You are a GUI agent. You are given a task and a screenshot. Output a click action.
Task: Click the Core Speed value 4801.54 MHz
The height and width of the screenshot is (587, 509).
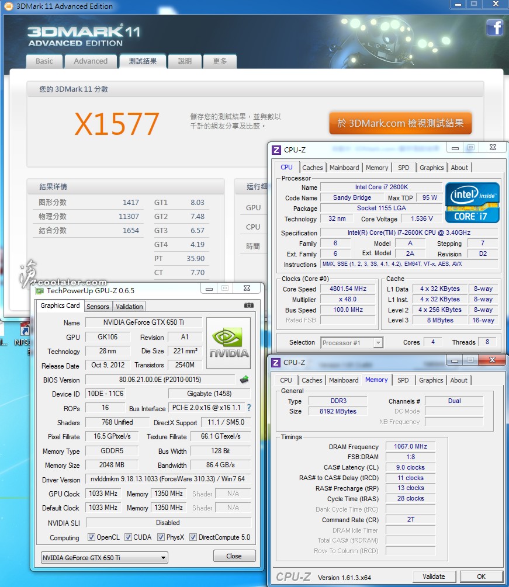pyautogui.click(x=348, y=289)
